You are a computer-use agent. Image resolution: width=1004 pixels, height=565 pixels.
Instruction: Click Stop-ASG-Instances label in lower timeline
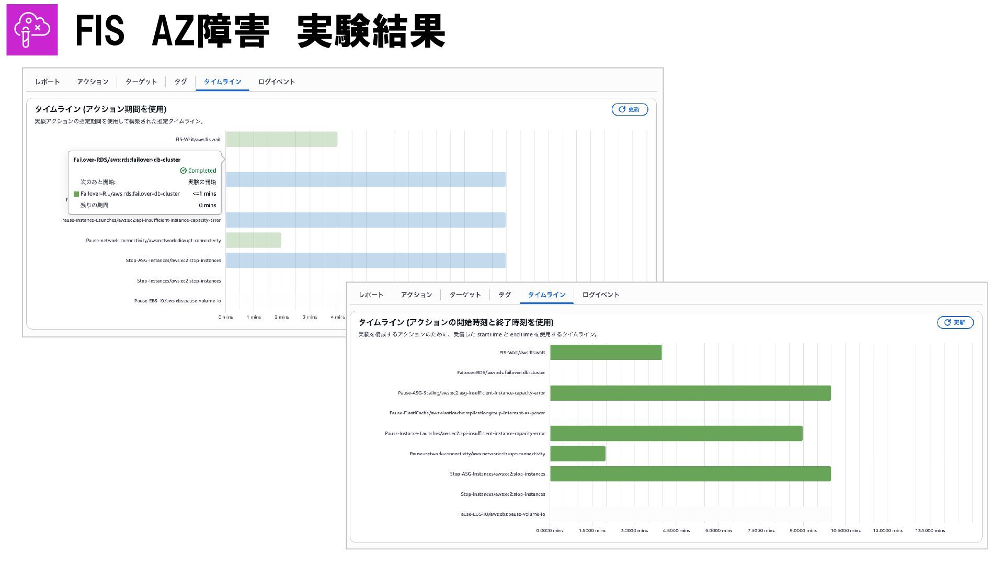tap(497, 474)
